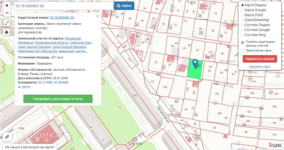
Task: Print the map using printer icon
Action: [7, 32]
